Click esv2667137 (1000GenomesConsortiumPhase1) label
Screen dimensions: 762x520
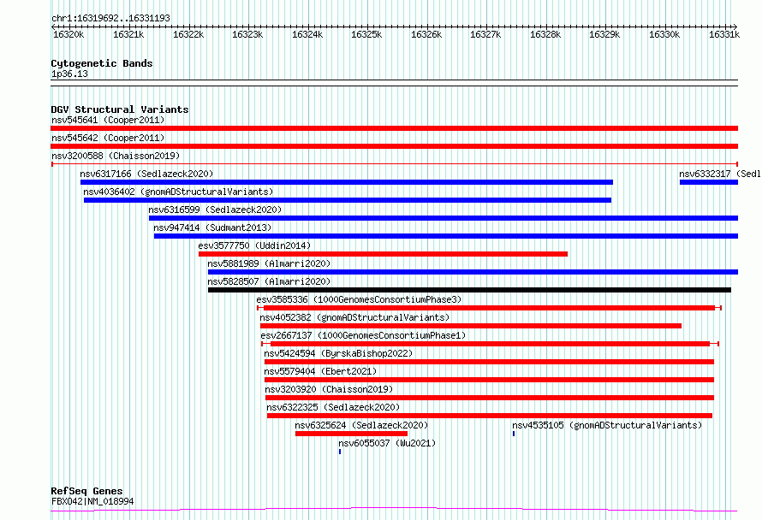363,335
